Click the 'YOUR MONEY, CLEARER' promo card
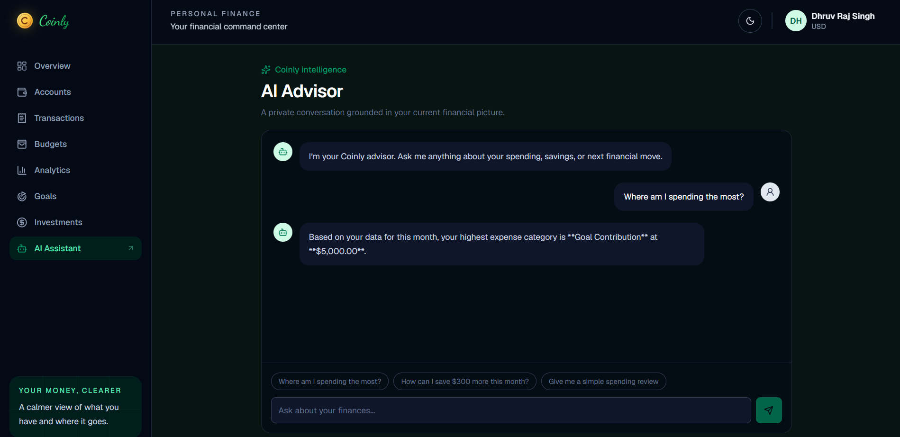The height and width of the screenshot is (437, 900). pyautogui.click(x=75, y=407)
